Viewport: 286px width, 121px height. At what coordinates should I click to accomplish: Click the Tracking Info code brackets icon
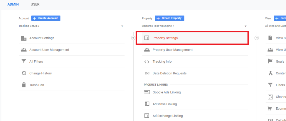[x=147, y=62]
